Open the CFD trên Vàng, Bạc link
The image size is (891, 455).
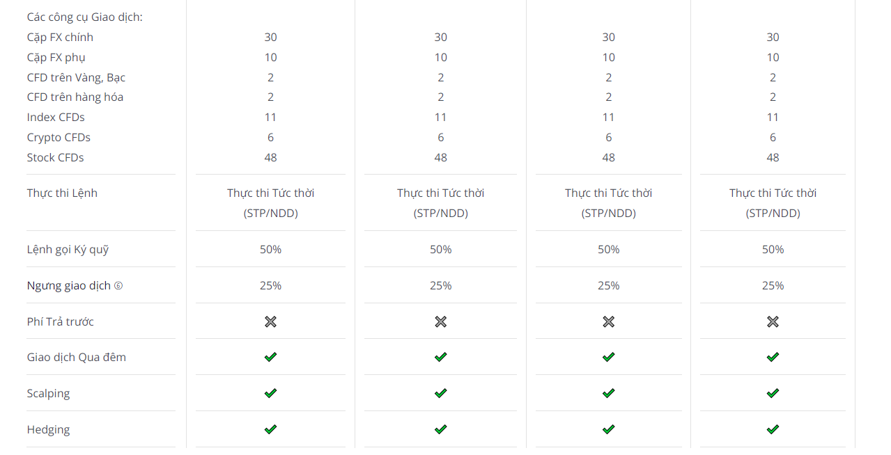click(x=76, y=77)
